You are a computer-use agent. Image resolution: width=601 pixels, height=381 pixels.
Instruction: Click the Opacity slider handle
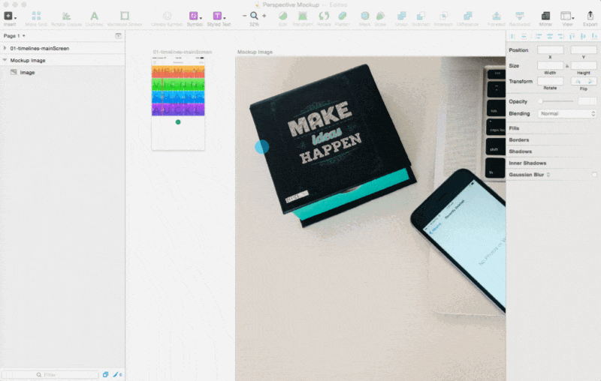pyautogui.click(x=540, y=101)
